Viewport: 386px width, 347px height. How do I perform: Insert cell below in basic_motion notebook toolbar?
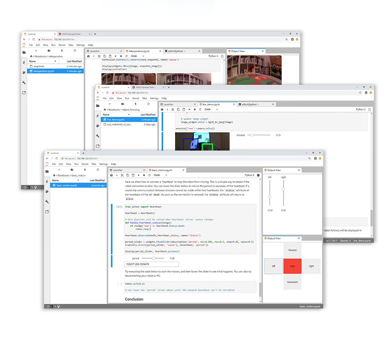coord(117,175)
